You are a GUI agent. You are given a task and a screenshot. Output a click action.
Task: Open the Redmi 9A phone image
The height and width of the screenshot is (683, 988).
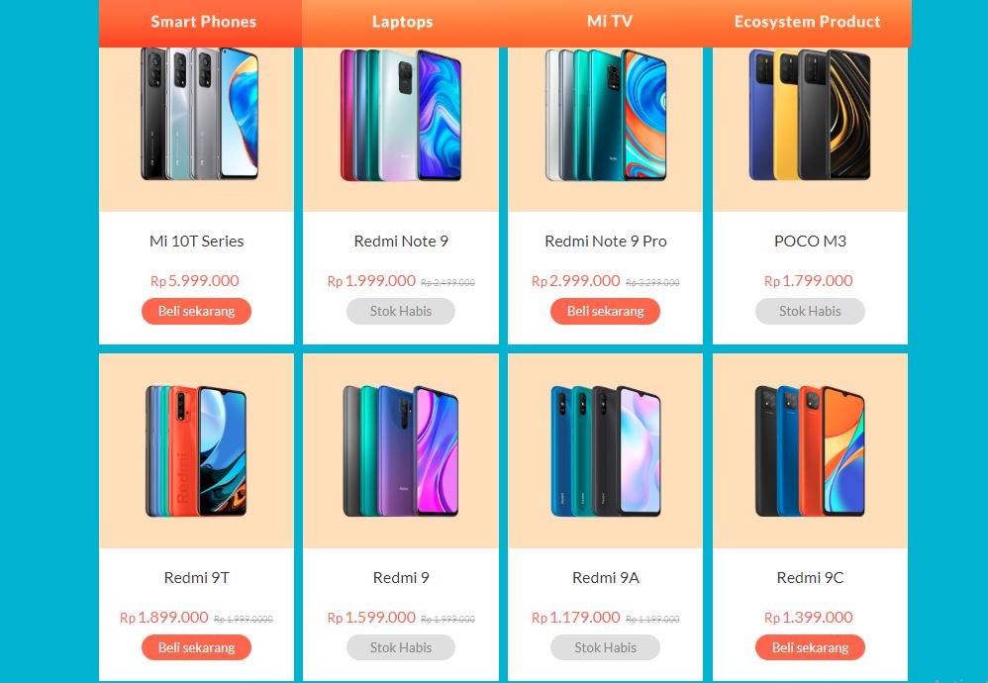click(x=606, y=451)
